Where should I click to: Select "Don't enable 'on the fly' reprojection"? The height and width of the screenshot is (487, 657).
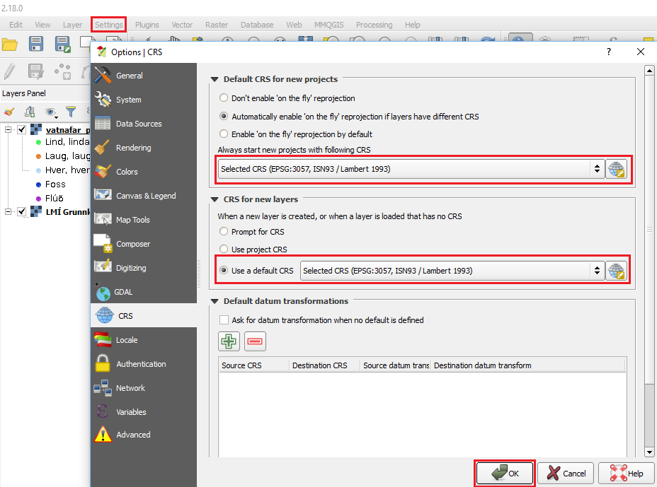(x=224, y=98)
